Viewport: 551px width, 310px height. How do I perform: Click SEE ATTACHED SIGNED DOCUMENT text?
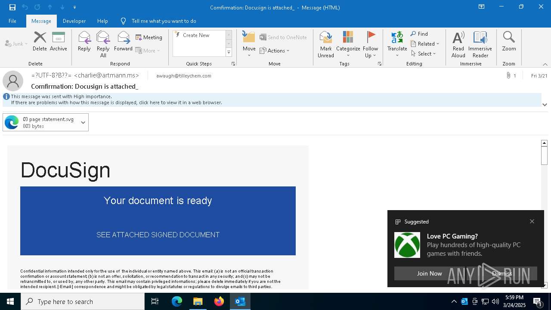158,235
